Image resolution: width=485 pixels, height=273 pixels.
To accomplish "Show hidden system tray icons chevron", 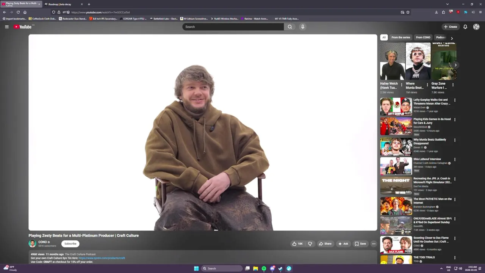I will point(441,268).
